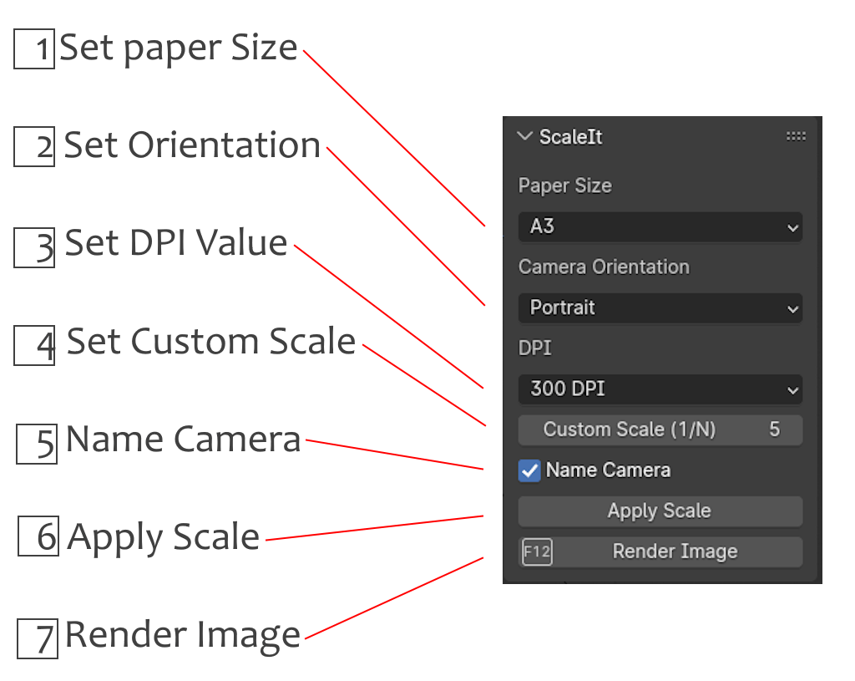The height and width of the screenshot is (681, 855).
Task: Open the Paper Size dropdown showing A3
Action: (x=660, y=226)
